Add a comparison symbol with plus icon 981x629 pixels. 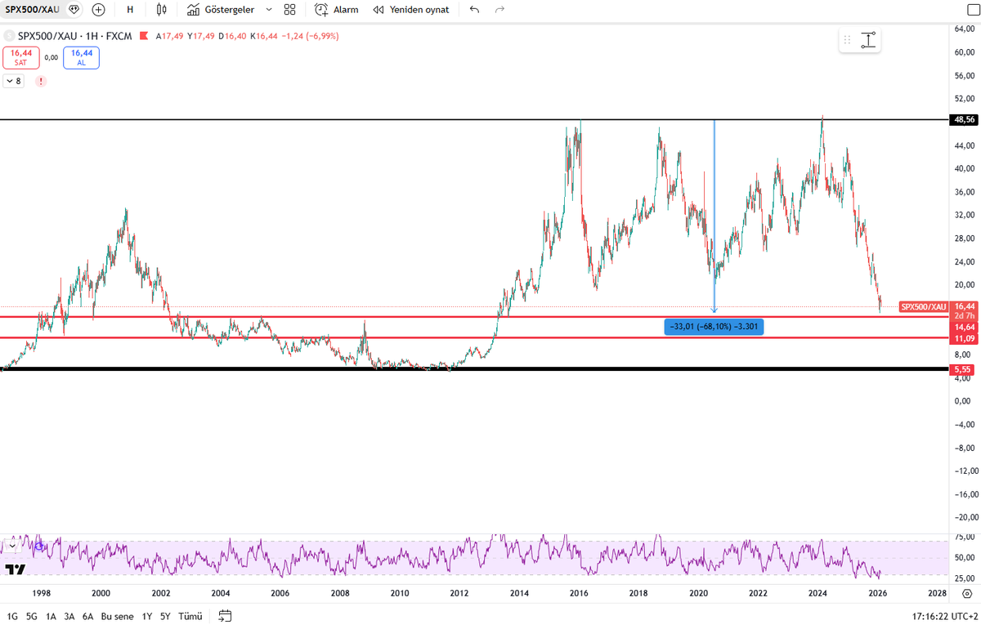coord(99,10)
